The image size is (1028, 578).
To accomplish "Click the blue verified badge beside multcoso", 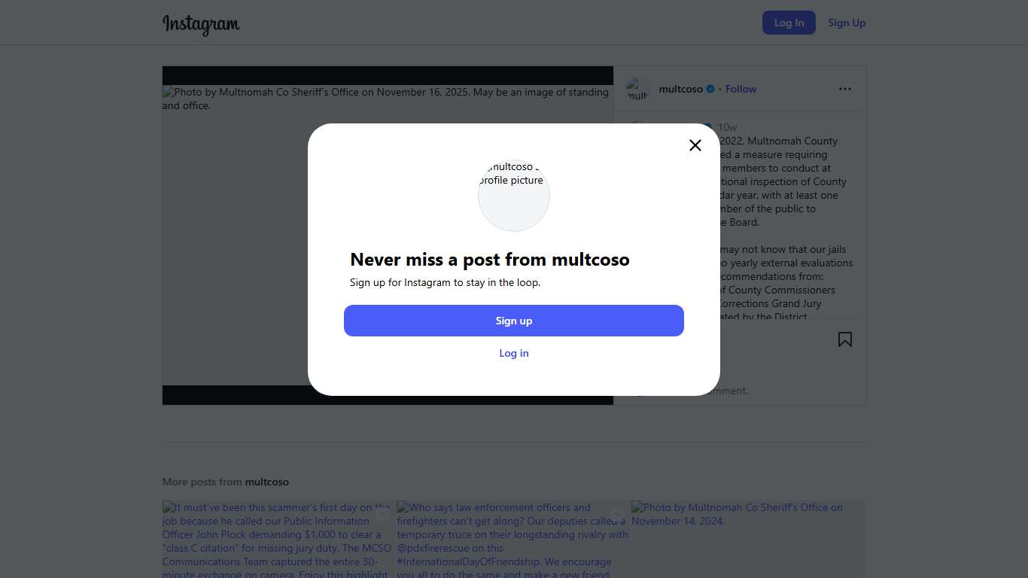I will point(710,89).
